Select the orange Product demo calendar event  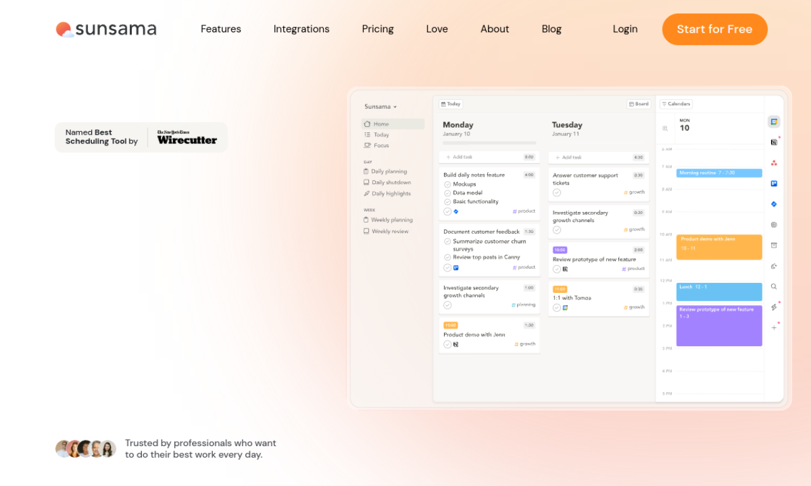(x=718, y=247)
